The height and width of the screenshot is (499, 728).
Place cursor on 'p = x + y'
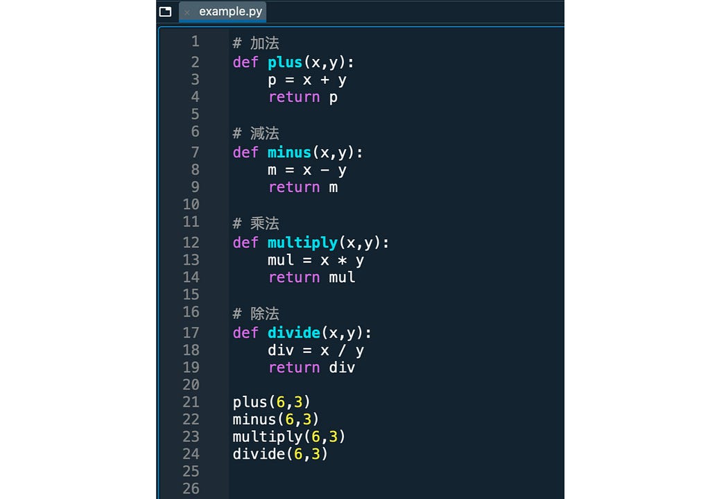pos(307,80)
